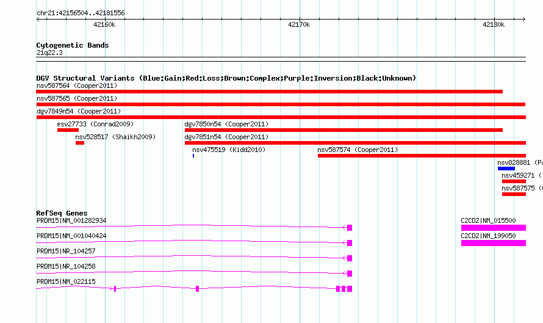Click the RefSeq Genes track title
The image size is (543, 323).
(62, 213)
